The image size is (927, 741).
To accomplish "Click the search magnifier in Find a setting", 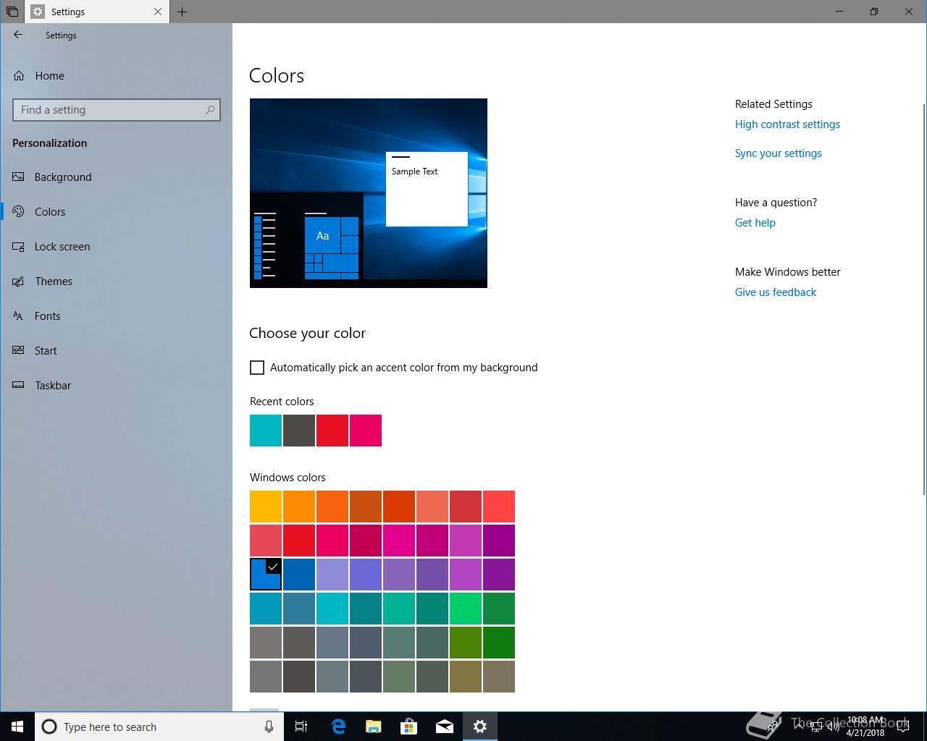I will tap(210, 110).
